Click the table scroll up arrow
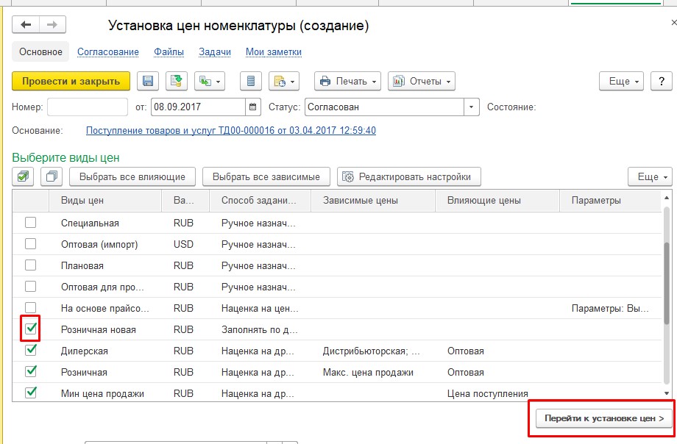The width and height of the screenshot is (677, 444). click(x=667, y=197)
